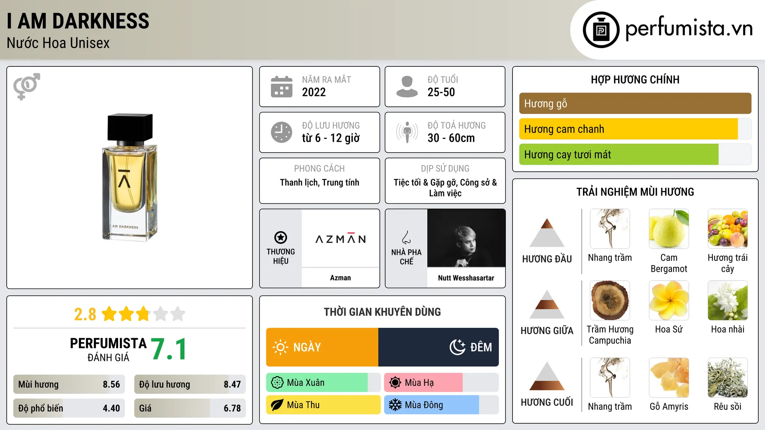Screen dimensions: 765x430
Task: Click the top notes pyramid icon
Action: click(547, 233)
